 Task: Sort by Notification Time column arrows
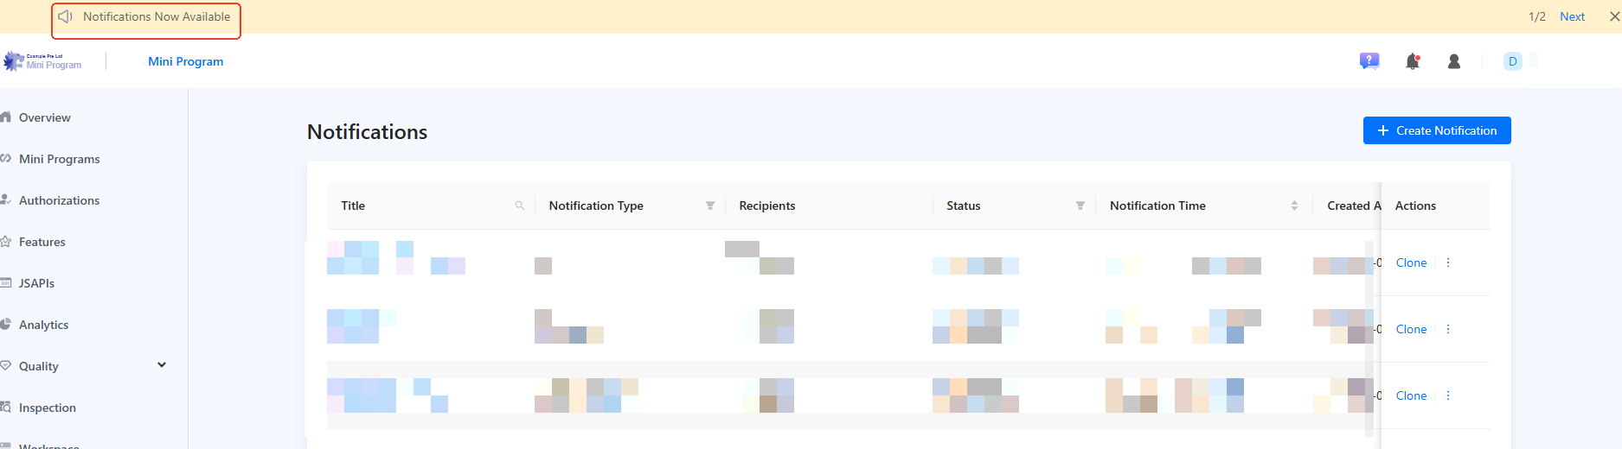pos(1294,206)
